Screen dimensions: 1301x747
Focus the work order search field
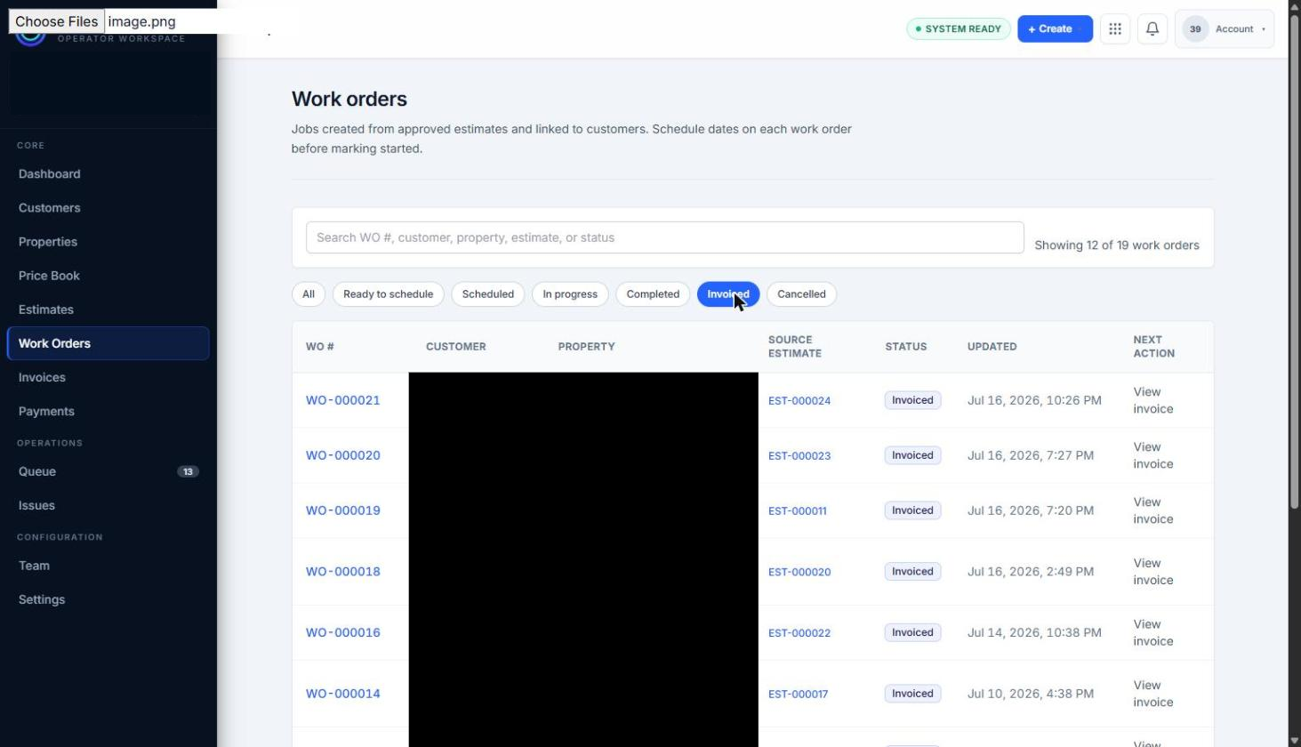coord(664,237)
